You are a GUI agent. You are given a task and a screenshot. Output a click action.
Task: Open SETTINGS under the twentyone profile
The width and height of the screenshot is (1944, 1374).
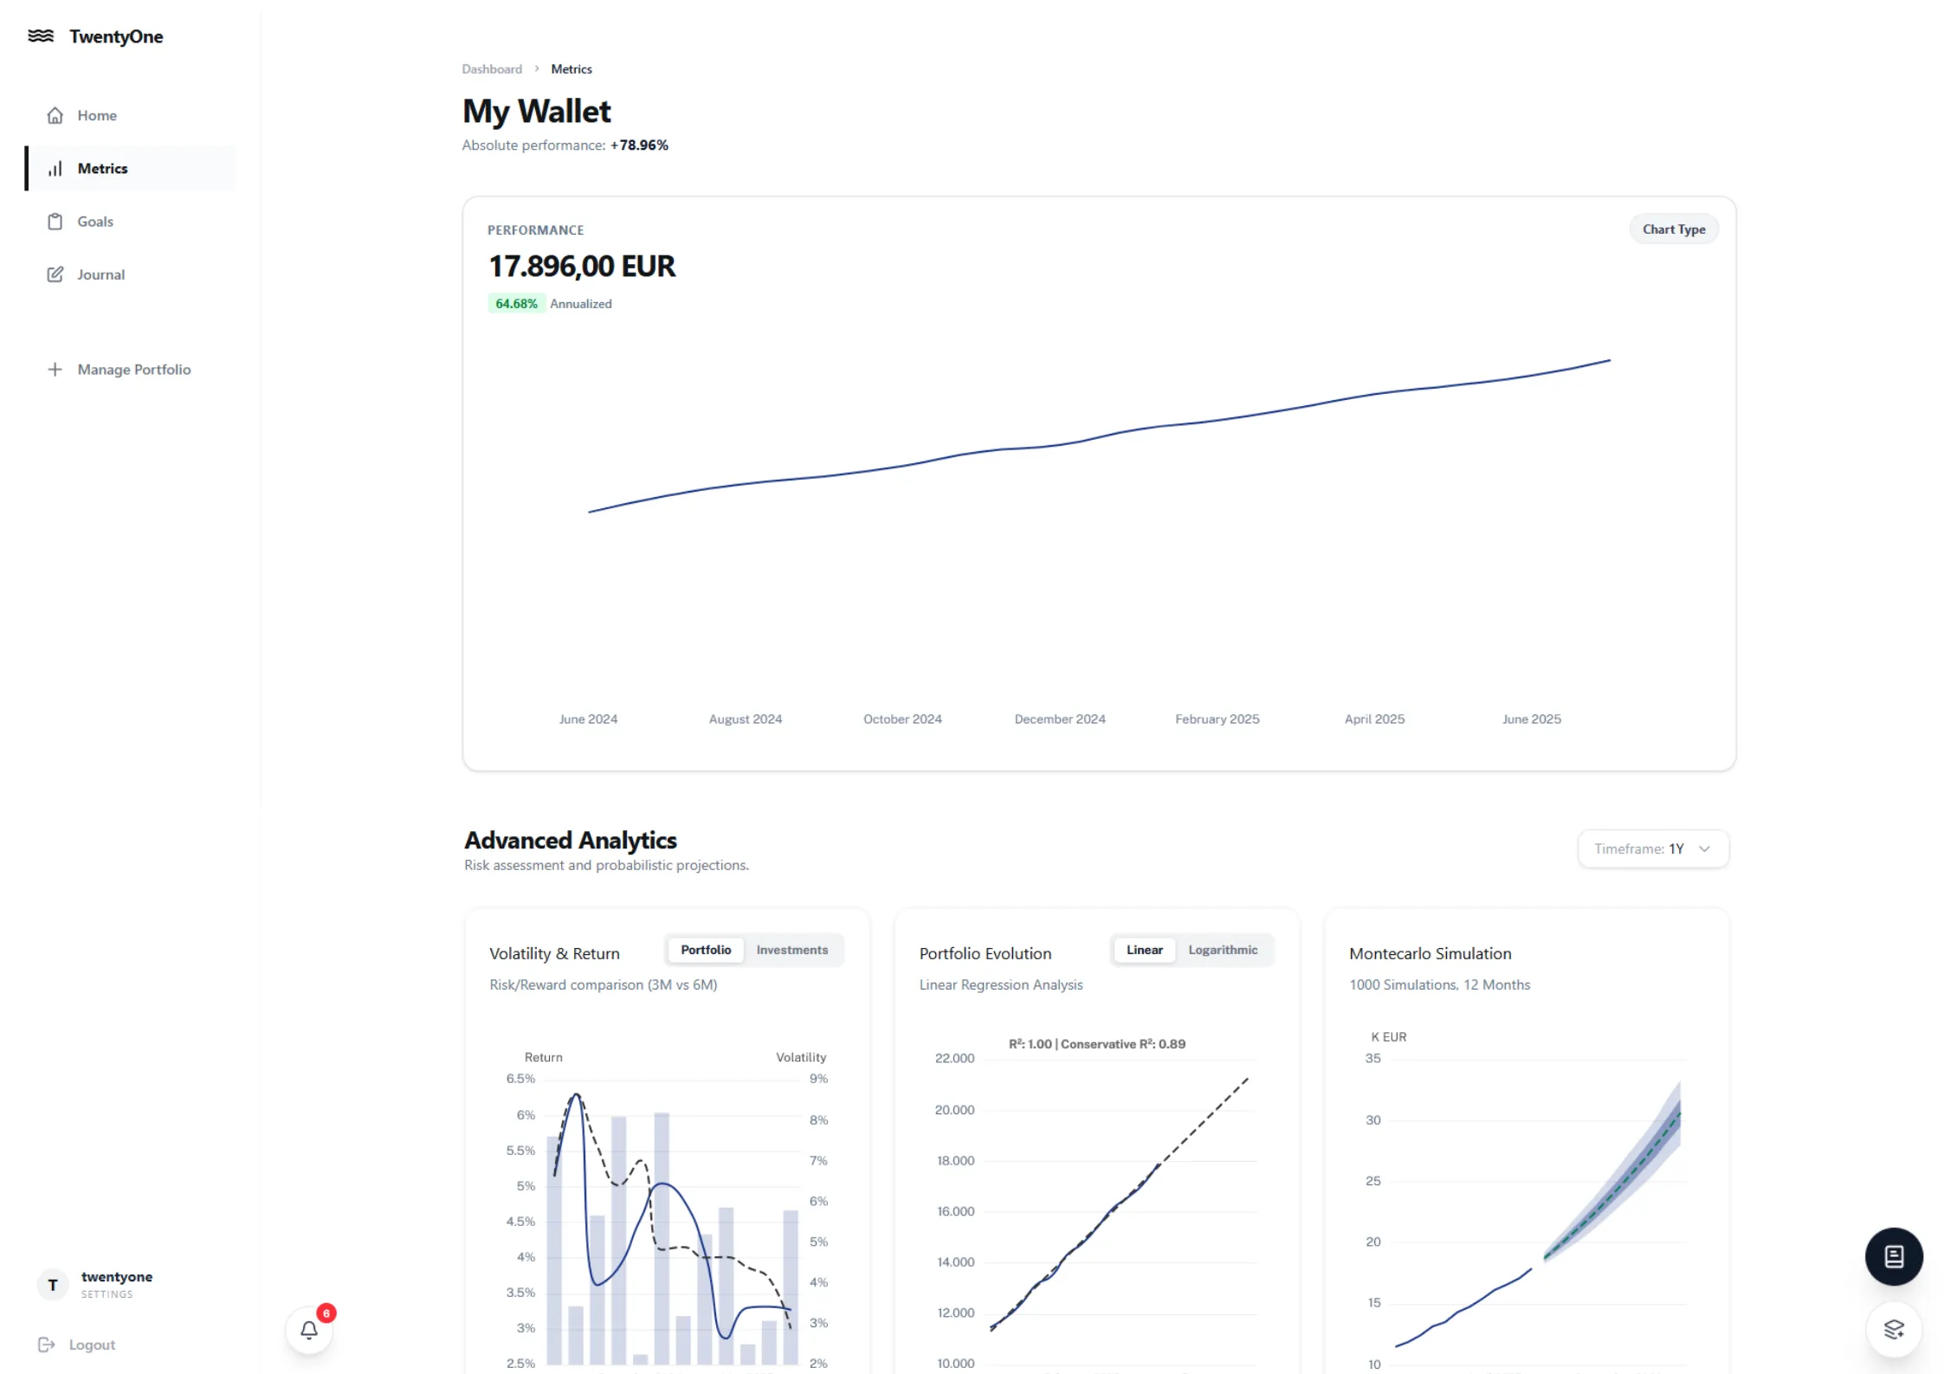point(106,1294)
